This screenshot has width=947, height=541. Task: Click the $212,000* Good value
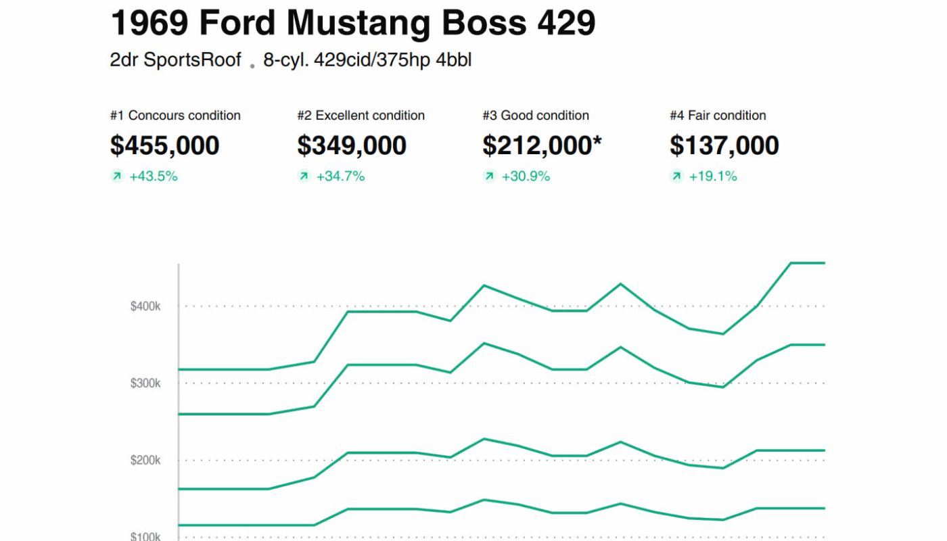pyautogui.click(x=542, y=145)
